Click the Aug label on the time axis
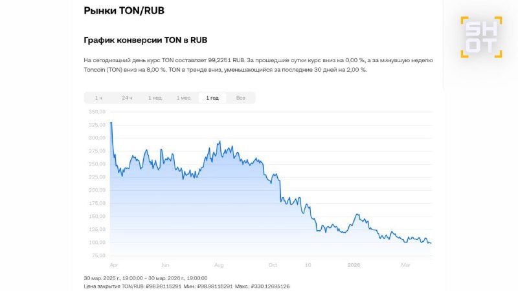Image resolution: width=518 pixels, height=291 pixels. tap(219, 264)
